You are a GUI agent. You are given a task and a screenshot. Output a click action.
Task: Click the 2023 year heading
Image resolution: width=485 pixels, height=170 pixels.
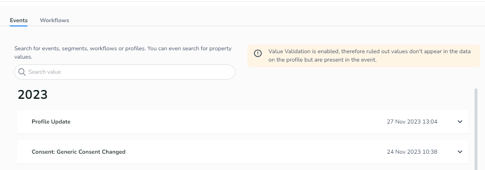33,95
